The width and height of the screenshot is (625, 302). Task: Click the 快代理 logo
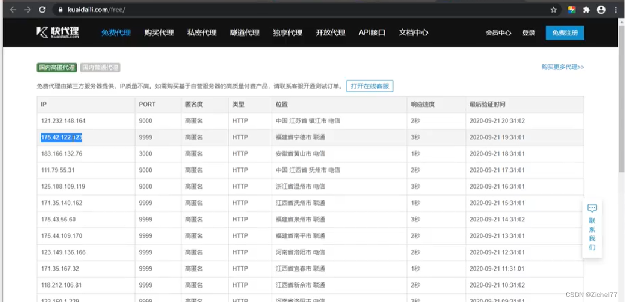pos(58,32)
